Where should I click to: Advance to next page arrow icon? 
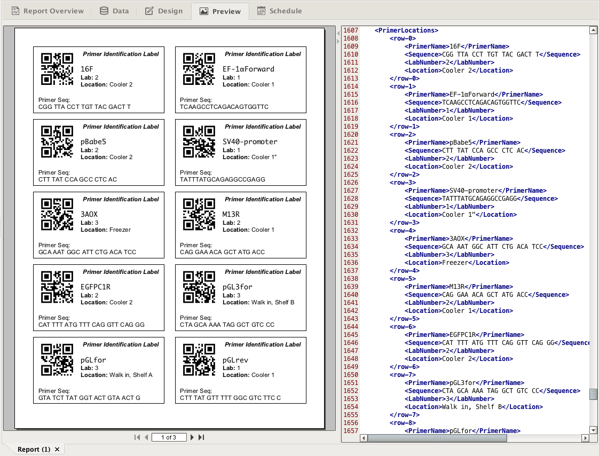[x=192, y=437]
